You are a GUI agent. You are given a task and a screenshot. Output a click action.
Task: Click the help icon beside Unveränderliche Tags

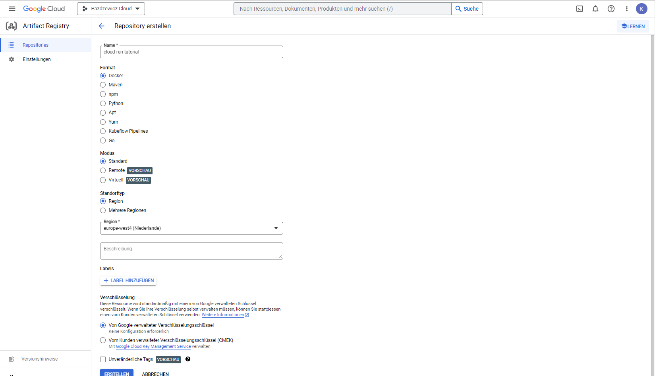(x=188, y=359)
